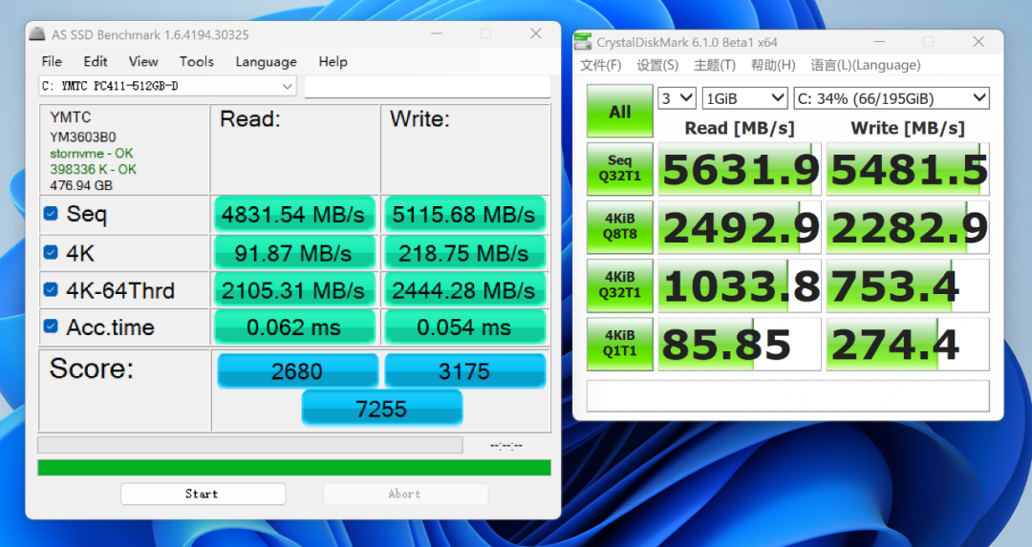The image size is (1032, 547).
Task: Click the time remaining indicator --:--:--
Action: pos(506,446)
